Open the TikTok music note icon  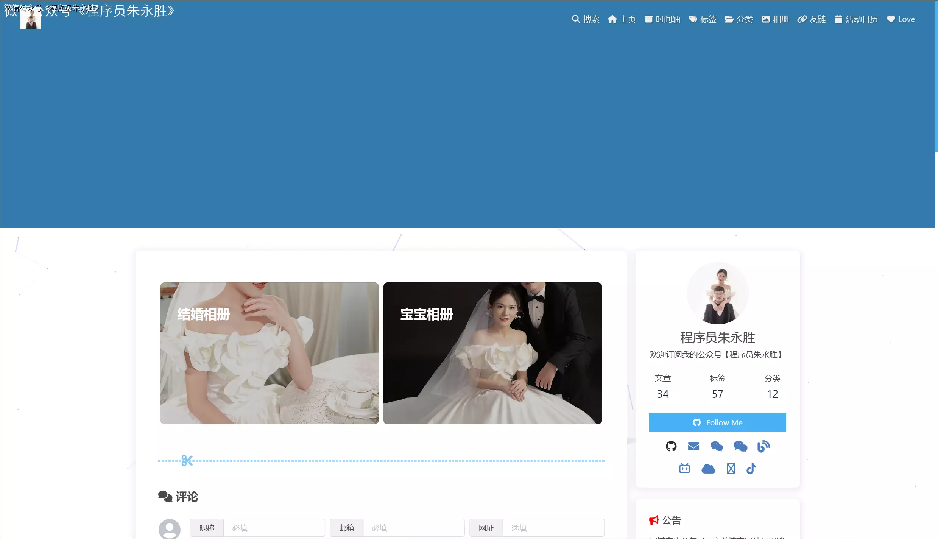pos(751,469)
